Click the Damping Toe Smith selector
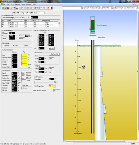Screen dimensions: 139x145 click(x=51, y=72)
